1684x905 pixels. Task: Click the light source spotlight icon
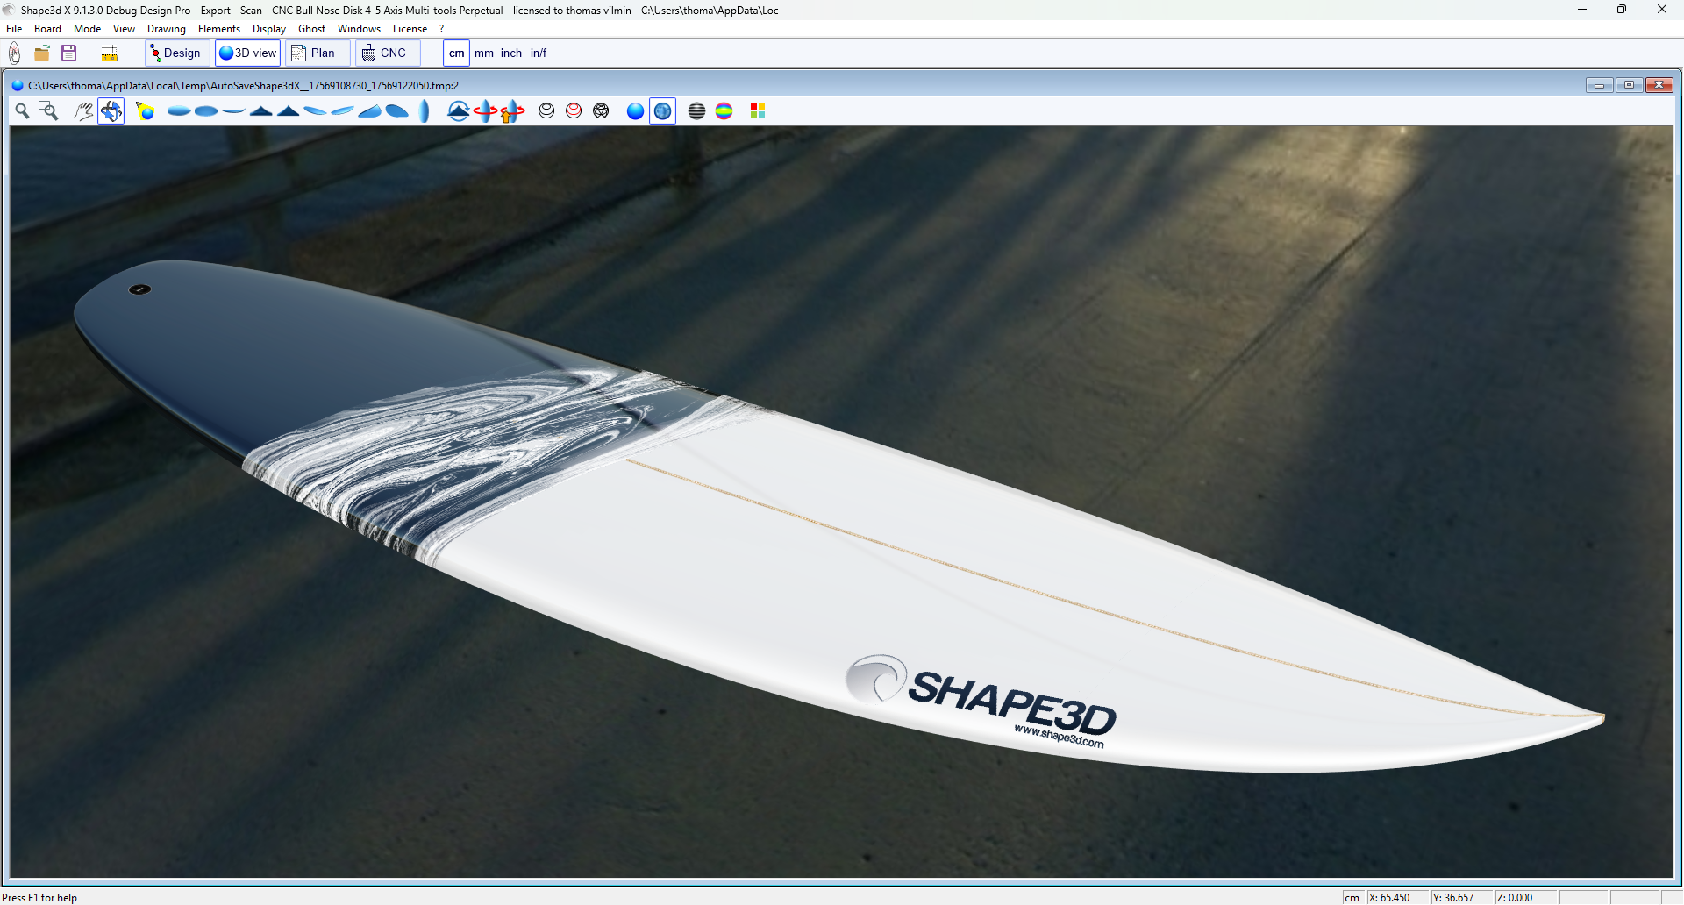(145, 110)
